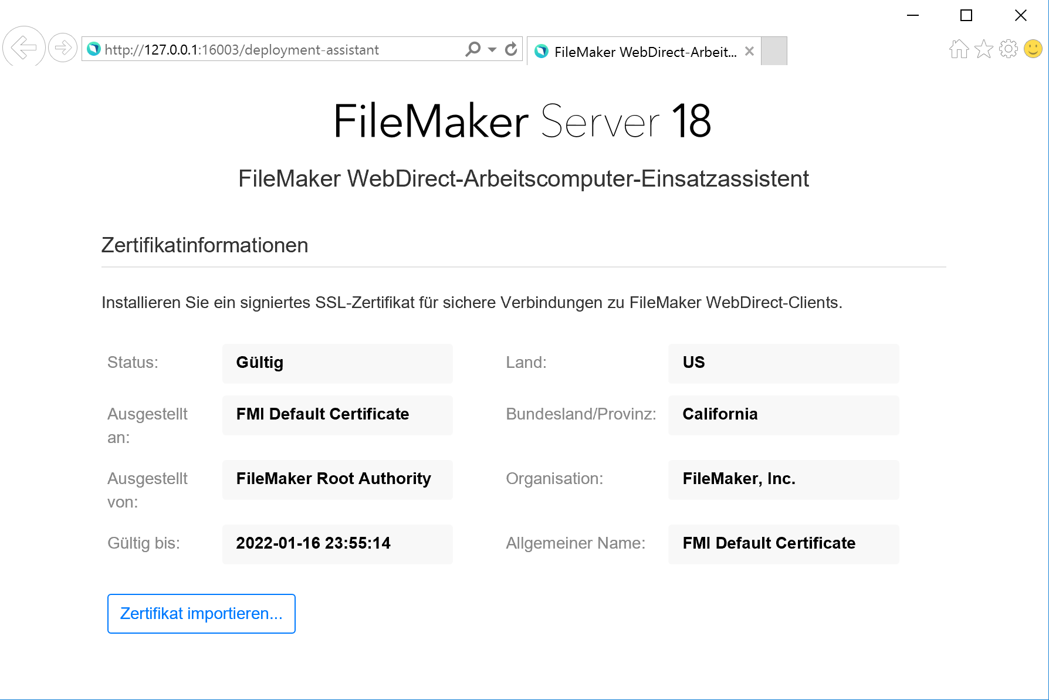This screenshot has height=700, width=1049.
Task: Click the Status value Gültig
Action: [337, 363]
